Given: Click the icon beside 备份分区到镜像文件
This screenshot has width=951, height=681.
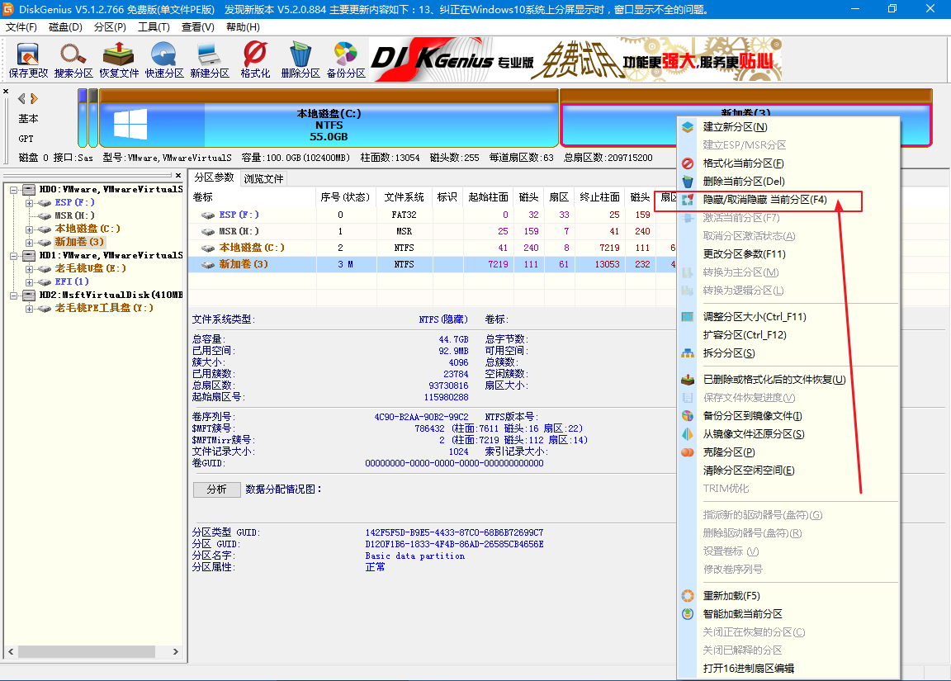Looking at the screenshot, I should 687,416.
